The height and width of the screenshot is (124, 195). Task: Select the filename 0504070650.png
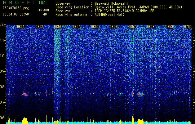(x=16, y=8)
